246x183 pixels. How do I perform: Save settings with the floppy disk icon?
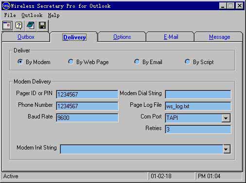tap(42, 26)
